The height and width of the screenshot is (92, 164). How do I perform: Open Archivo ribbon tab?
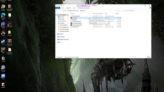[x=58, y=8]
